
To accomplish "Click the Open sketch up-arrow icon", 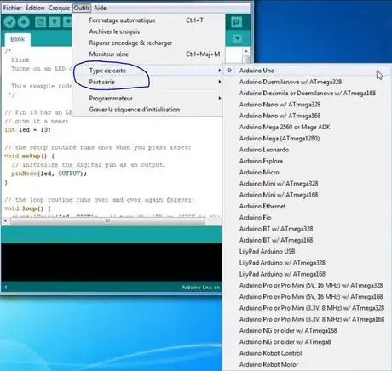I will point(55,22).
